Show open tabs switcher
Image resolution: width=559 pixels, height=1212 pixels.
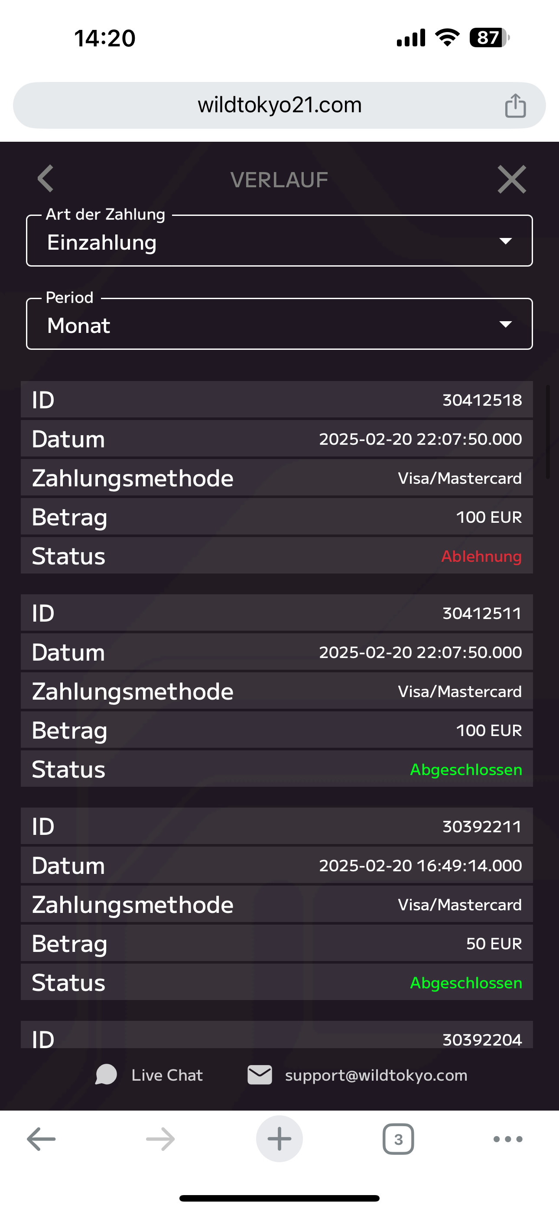point(398,1139)
